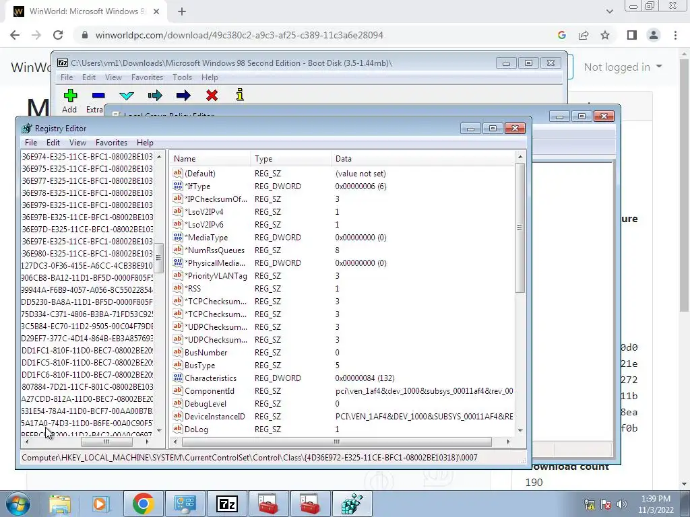Click the volume speaker tray icon
The width and height of the screenshot is (690, 517).
tap(622, 504)
